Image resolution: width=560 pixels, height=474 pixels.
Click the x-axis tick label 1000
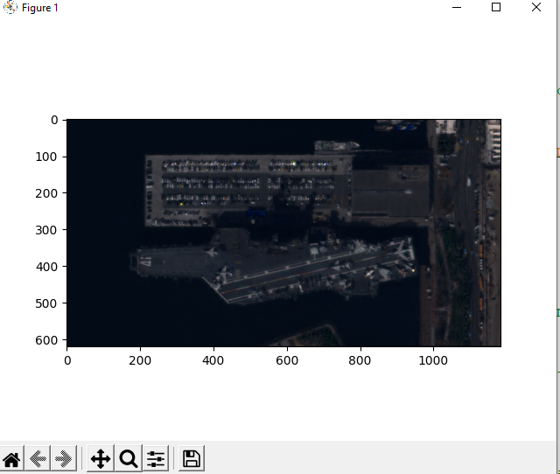point(433,360)
